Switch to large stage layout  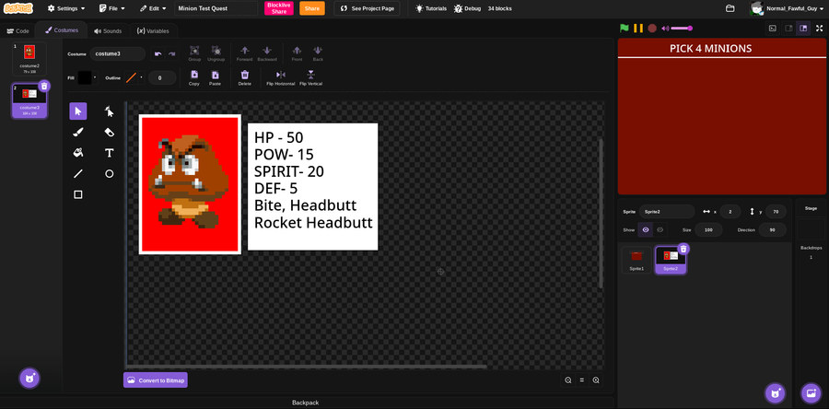tap(803, 28)
